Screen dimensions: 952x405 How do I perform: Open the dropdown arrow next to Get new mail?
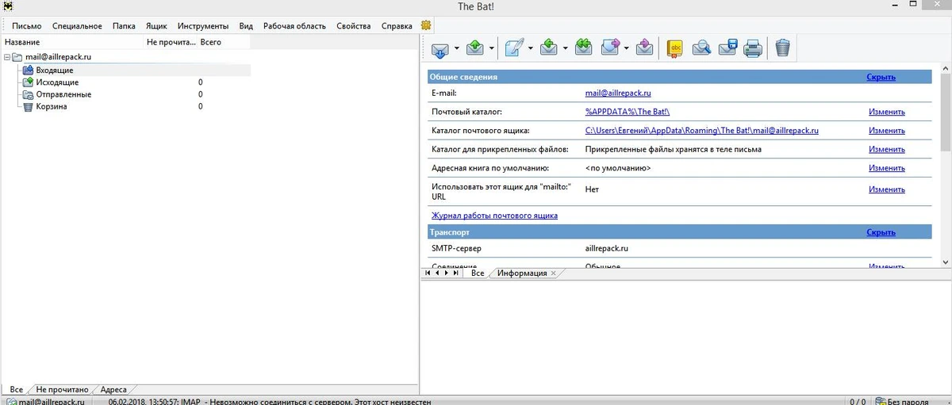pyautogui.click(x=457, y=49)
